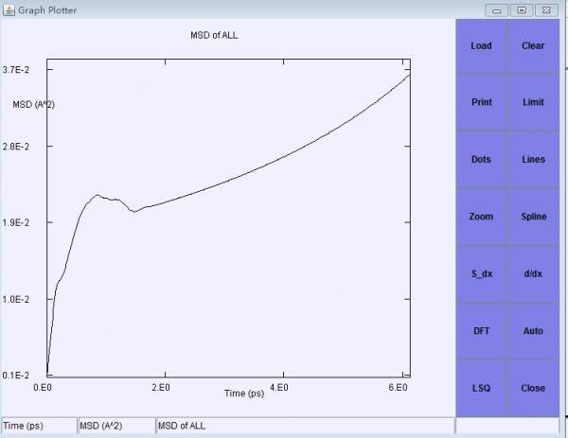This screenshot has width=568, height=438.
Task: Switch plot style to Dots
Action: coord(481,159)
